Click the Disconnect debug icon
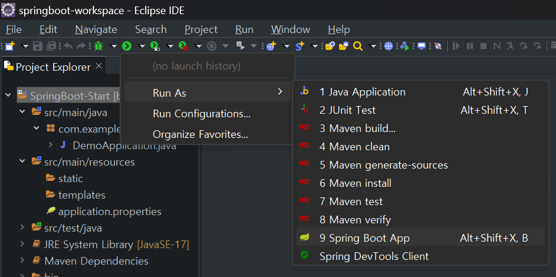 tap(497, 46)
